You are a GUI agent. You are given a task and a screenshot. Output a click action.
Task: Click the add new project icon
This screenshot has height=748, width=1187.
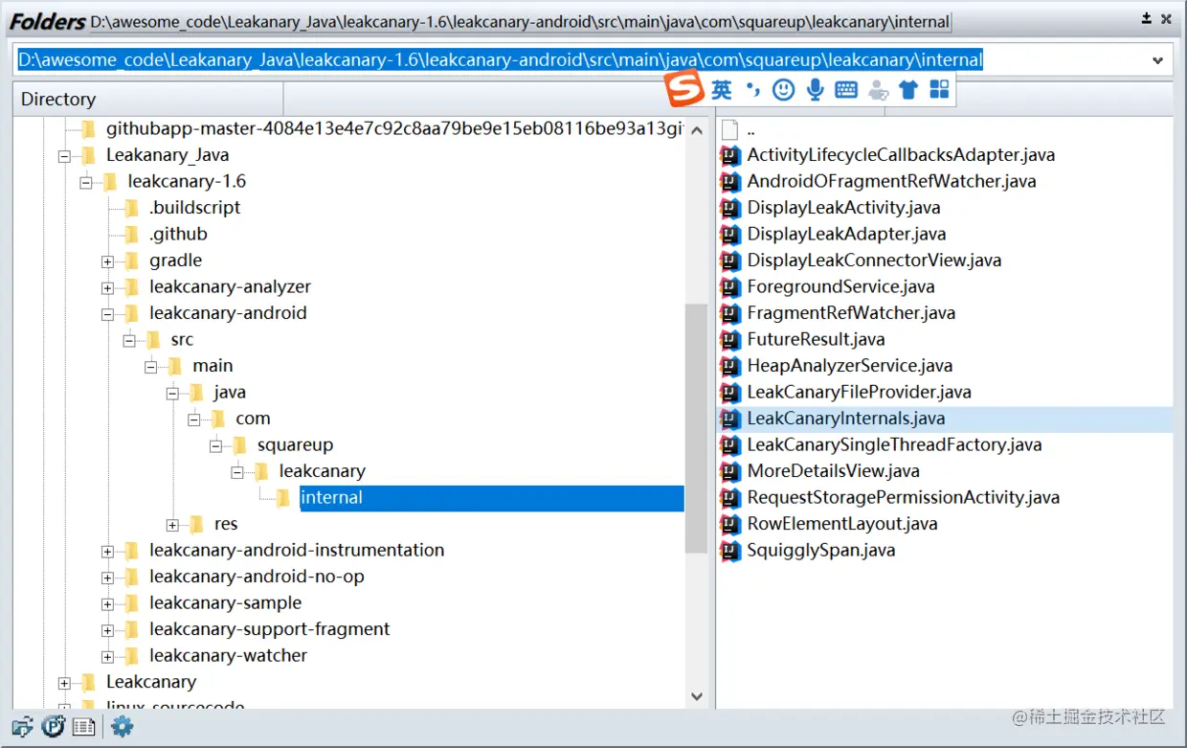[x=53, y=727]
